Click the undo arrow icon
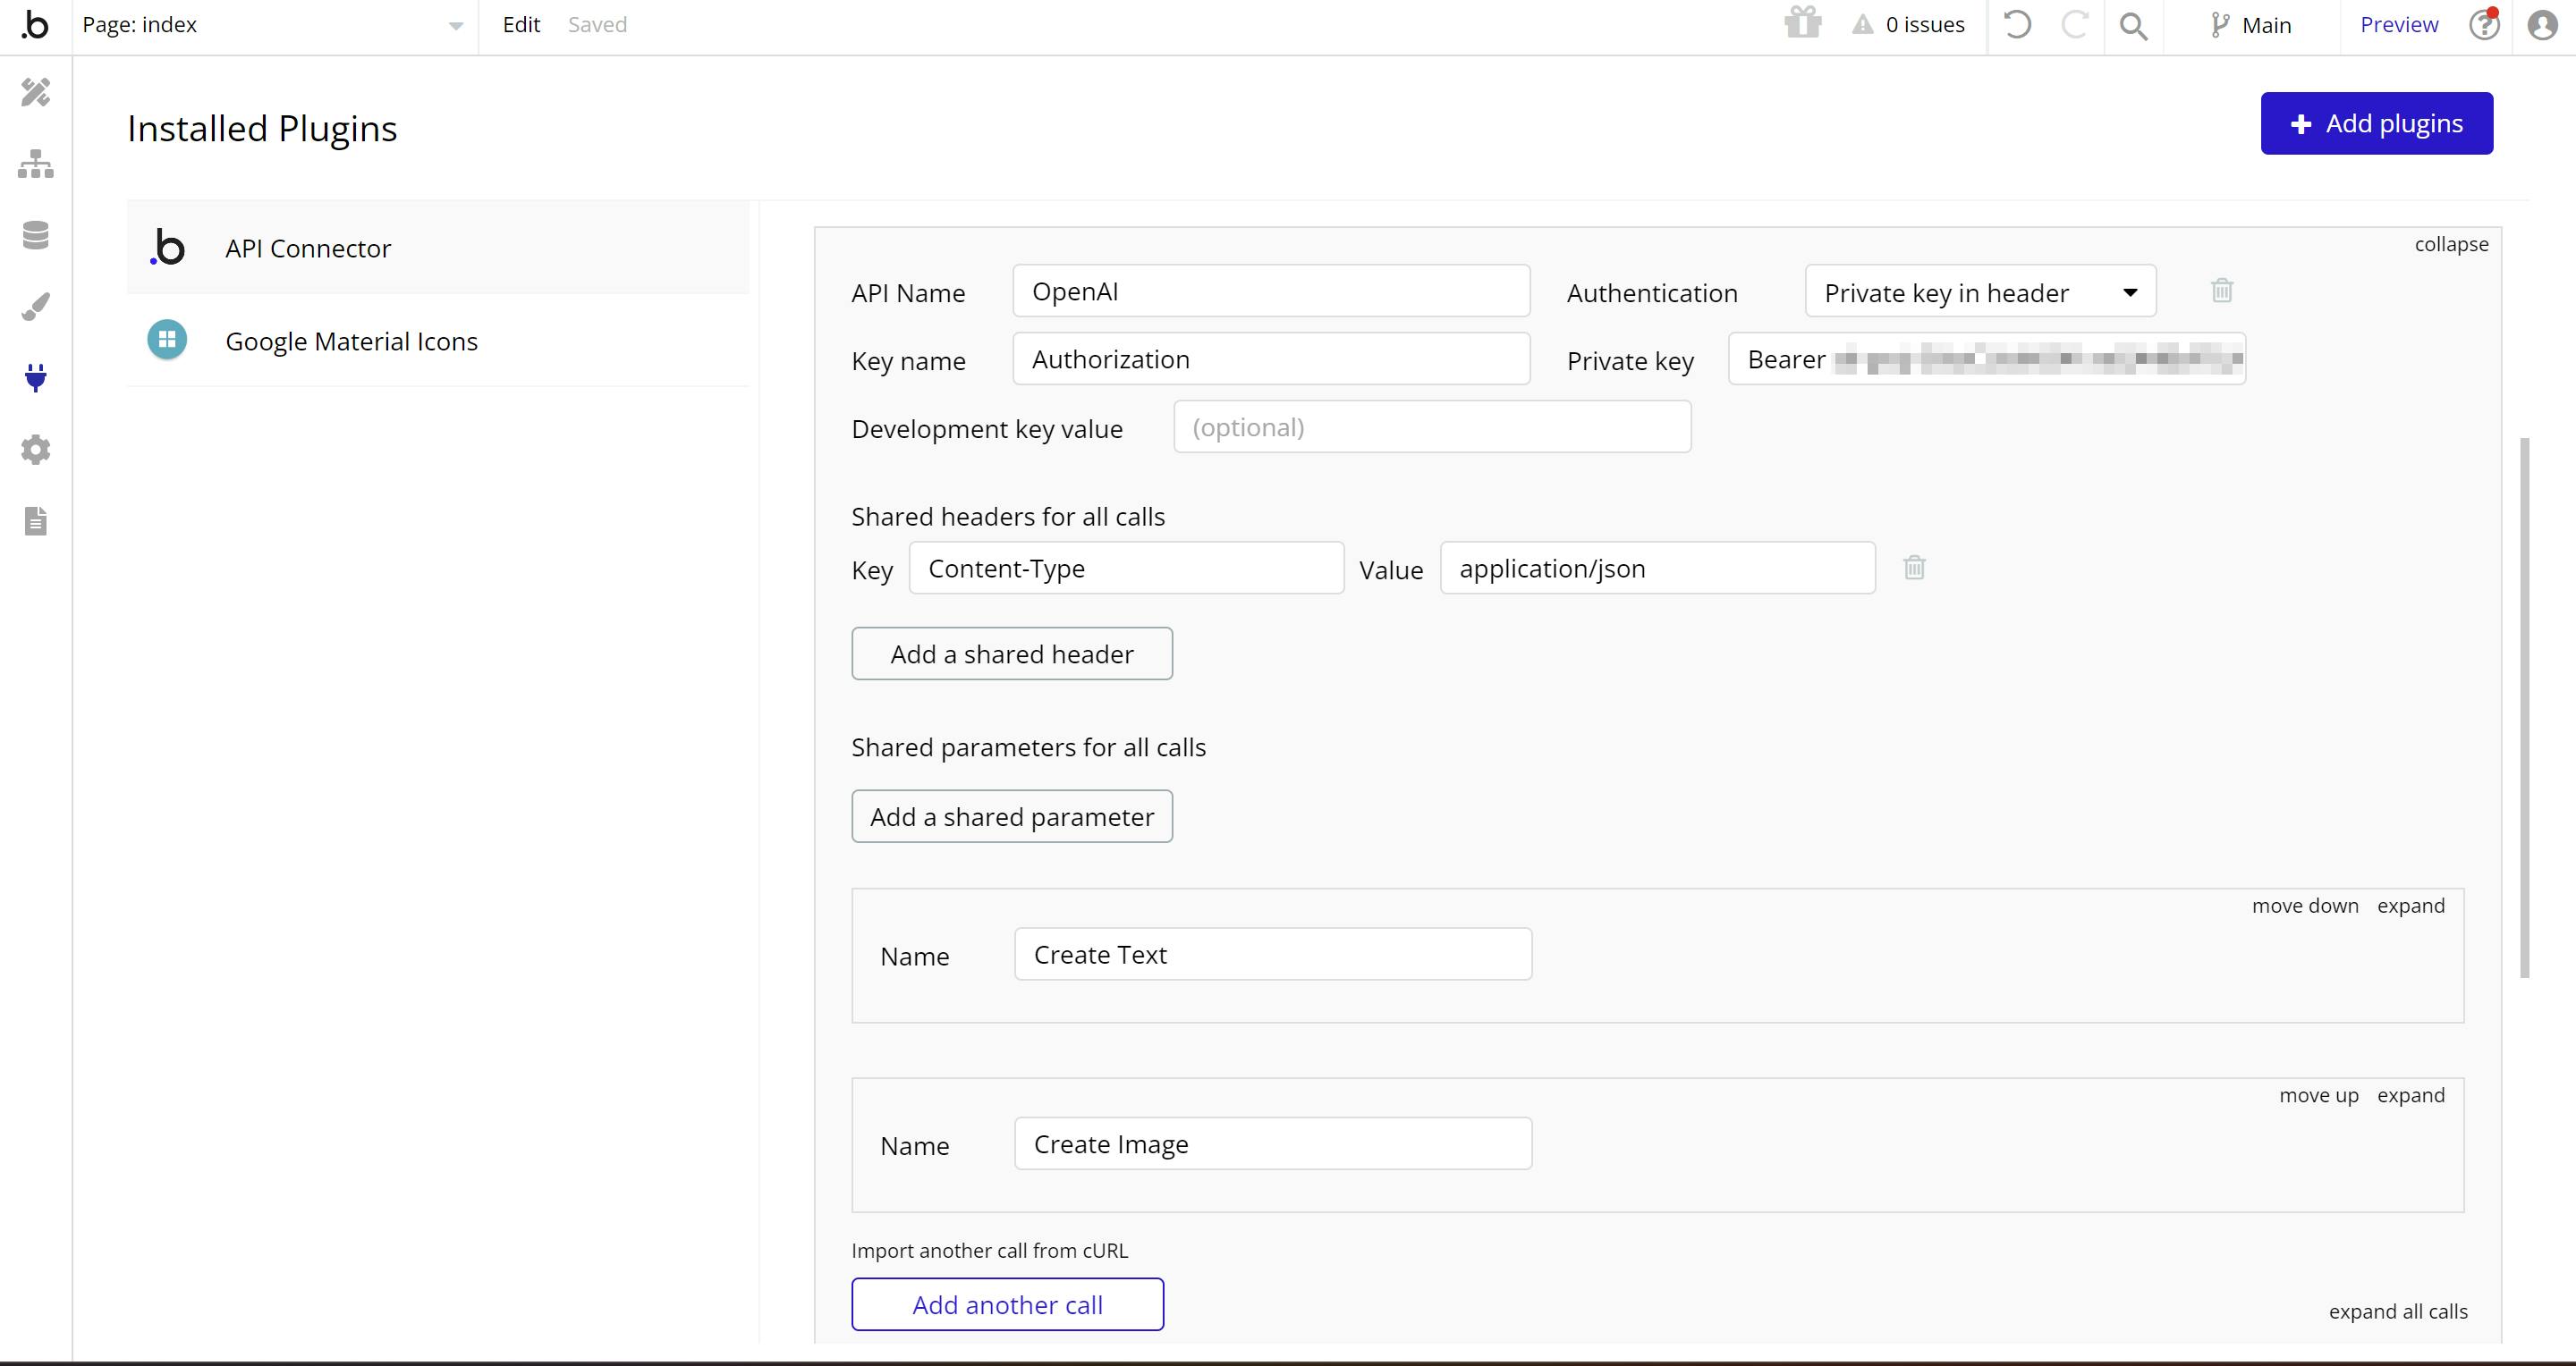Screen dimensions: 2576x1366 click(2017, 25)
